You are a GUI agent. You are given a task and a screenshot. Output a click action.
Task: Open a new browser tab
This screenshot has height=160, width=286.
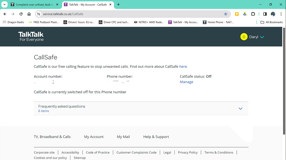119,5
